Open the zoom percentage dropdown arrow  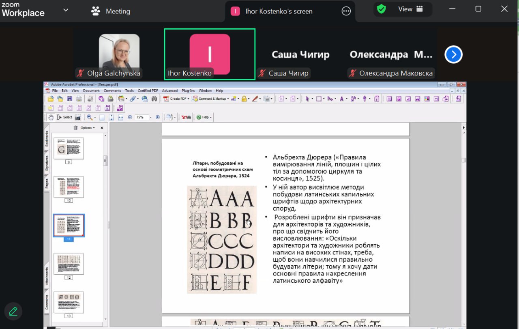[x=150, y=117]
